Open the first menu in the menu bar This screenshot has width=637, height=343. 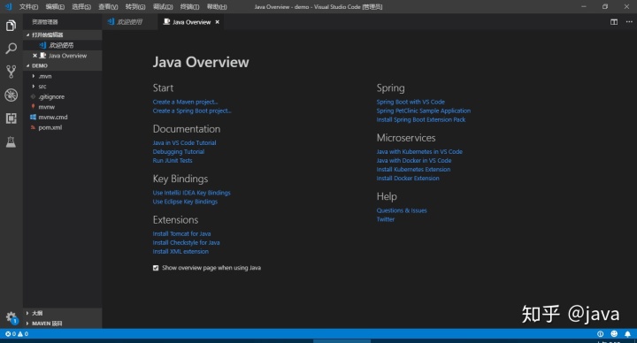(28, 7)
